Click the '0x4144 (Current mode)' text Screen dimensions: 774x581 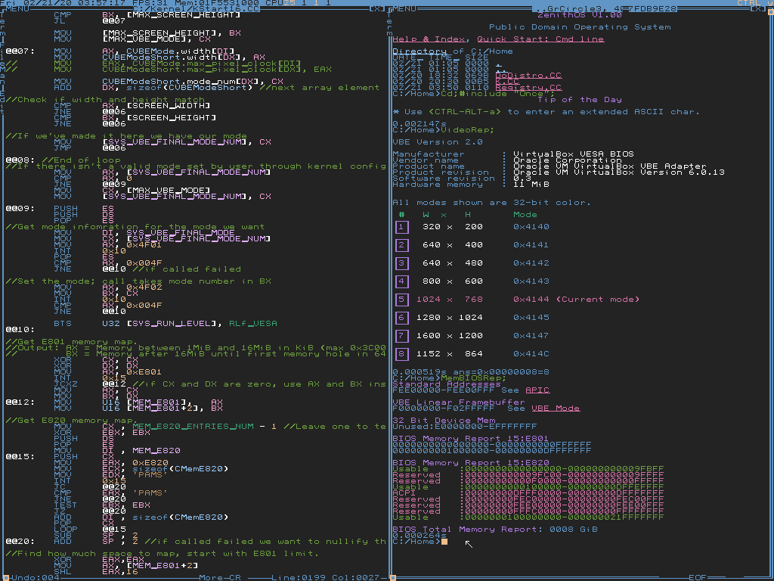[577, 300]
